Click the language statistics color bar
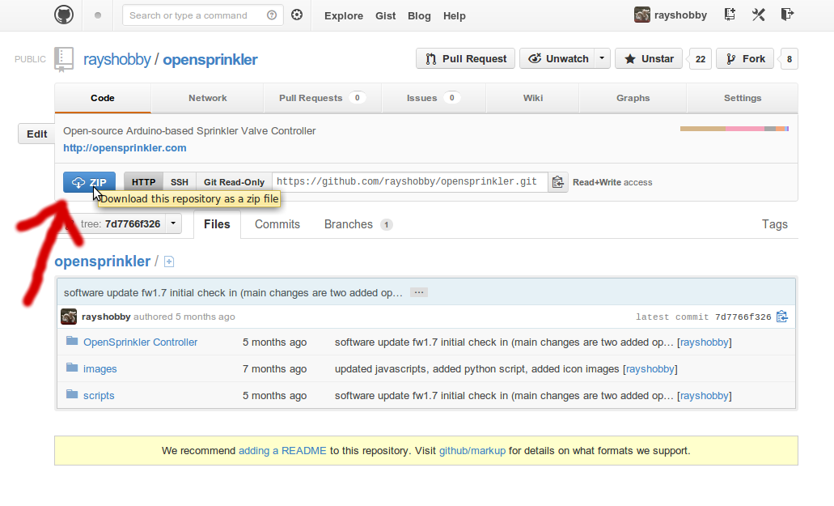The height and width of the screenshot is (506, 834). click(x=735, y=129)
